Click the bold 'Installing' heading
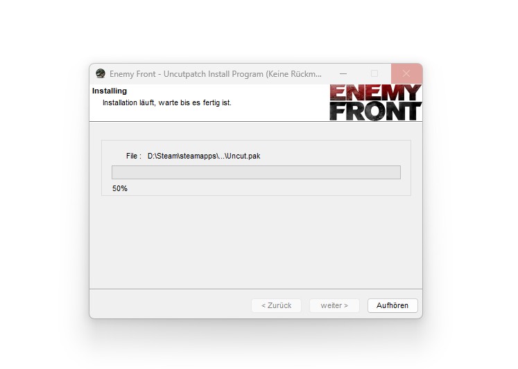 click(x=110, y=91)
